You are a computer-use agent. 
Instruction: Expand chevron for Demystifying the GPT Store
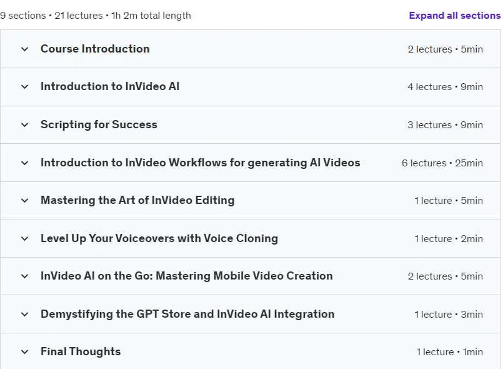point(25,314)
